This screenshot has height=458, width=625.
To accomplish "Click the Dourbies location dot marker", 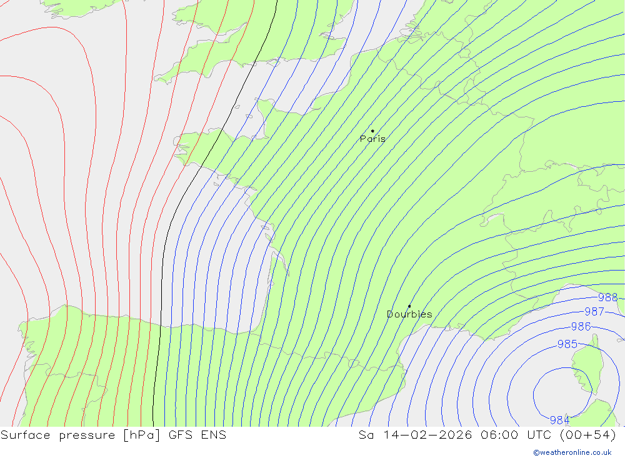I will click(x=409, y=306).
